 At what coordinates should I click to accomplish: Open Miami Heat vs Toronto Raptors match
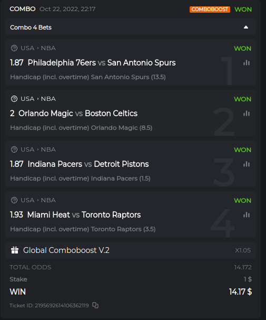click(x=84, y=215)
